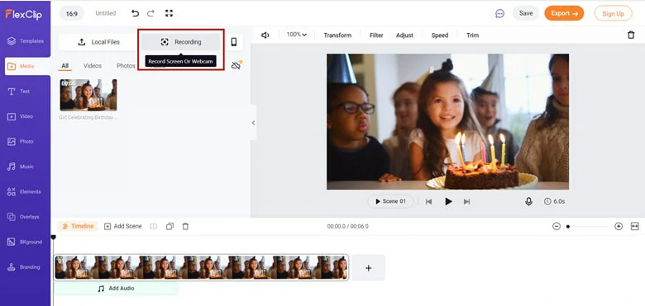Play the video preview
The image size is (645, 306).
click(448, 201)
